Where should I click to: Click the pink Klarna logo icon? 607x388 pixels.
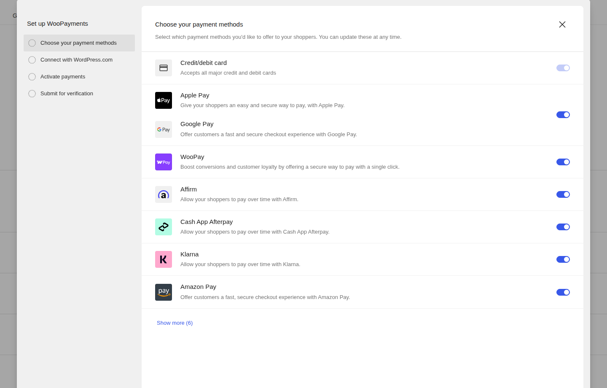click(164, 259)
